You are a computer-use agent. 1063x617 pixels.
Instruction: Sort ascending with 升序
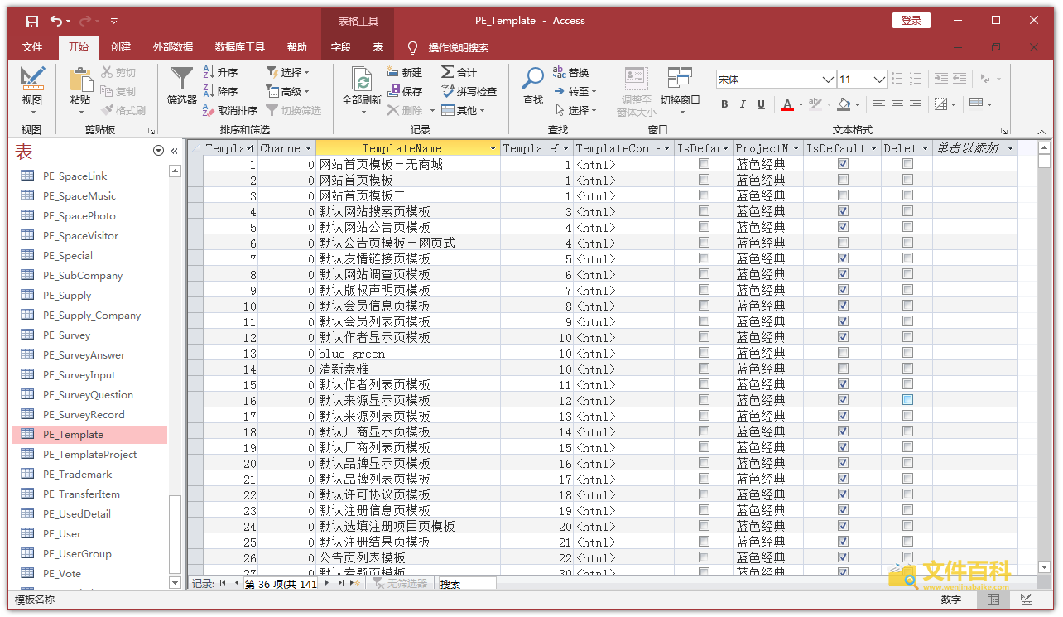[221, 73]
